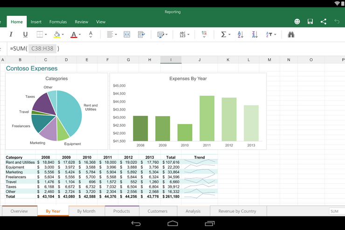Open the Formulas ribbon tab
345x230 pixels.
point(58,22)
